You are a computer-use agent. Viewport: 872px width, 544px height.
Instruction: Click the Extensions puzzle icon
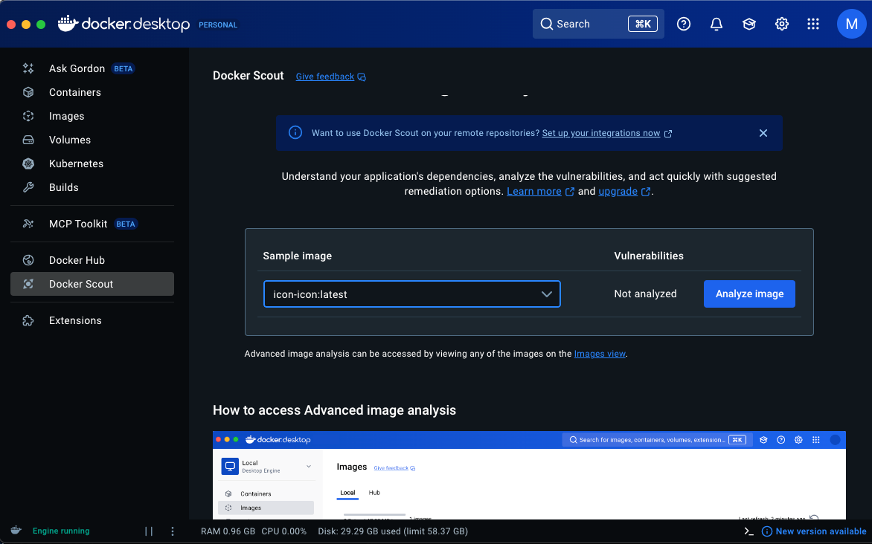(28, 320)
